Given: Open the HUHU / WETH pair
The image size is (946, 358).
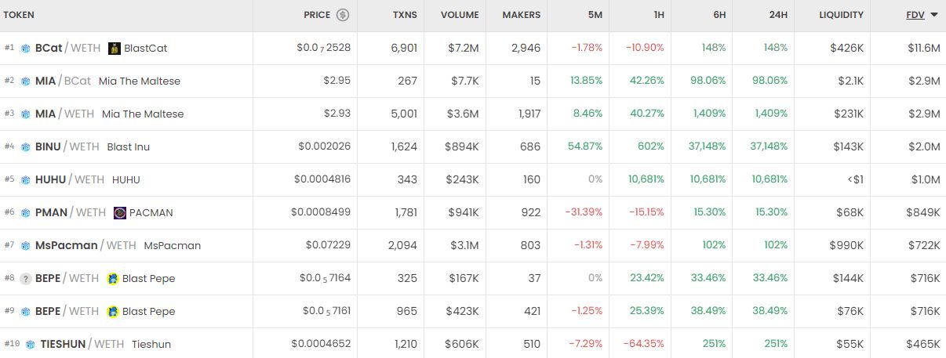Looking at the screenshot, I should [x=70, y=179].
